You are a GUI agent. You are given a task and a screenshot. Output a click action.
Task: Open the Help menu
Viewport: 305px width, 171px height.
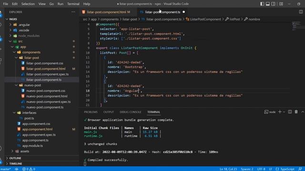click(87, 4)
